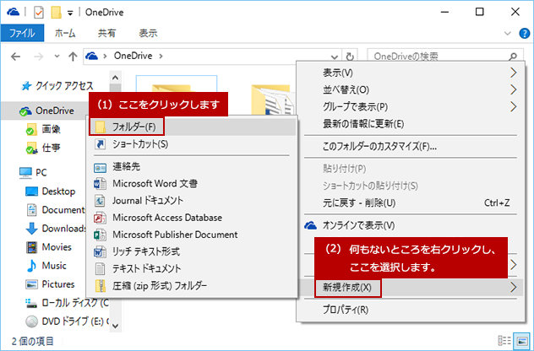Refresh the folder with the refresh icon

[x=350, y=57]
